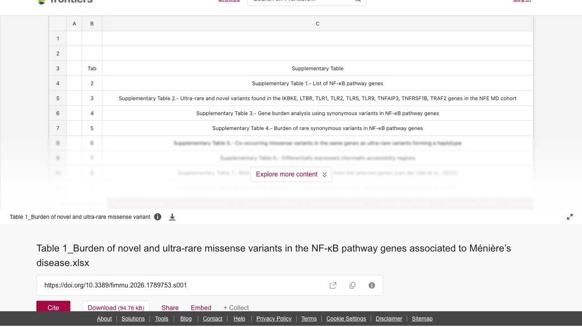Click the info icon beside the file name
The image size is (582, 327).
tap(158, 217)
